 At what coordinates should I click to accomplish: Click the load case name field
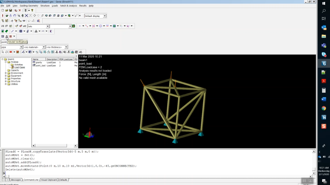(x=4, y=42)
